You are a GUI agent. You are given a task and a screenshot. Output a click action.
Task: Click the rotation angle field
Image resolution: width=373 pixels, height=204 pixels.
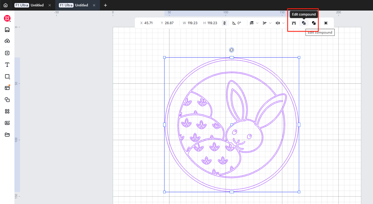click(239, 23)
